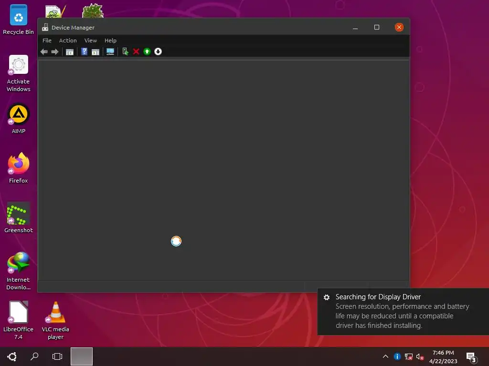Open Help via the blue question mark icon

pyautogui.click(x=84, y=51)
